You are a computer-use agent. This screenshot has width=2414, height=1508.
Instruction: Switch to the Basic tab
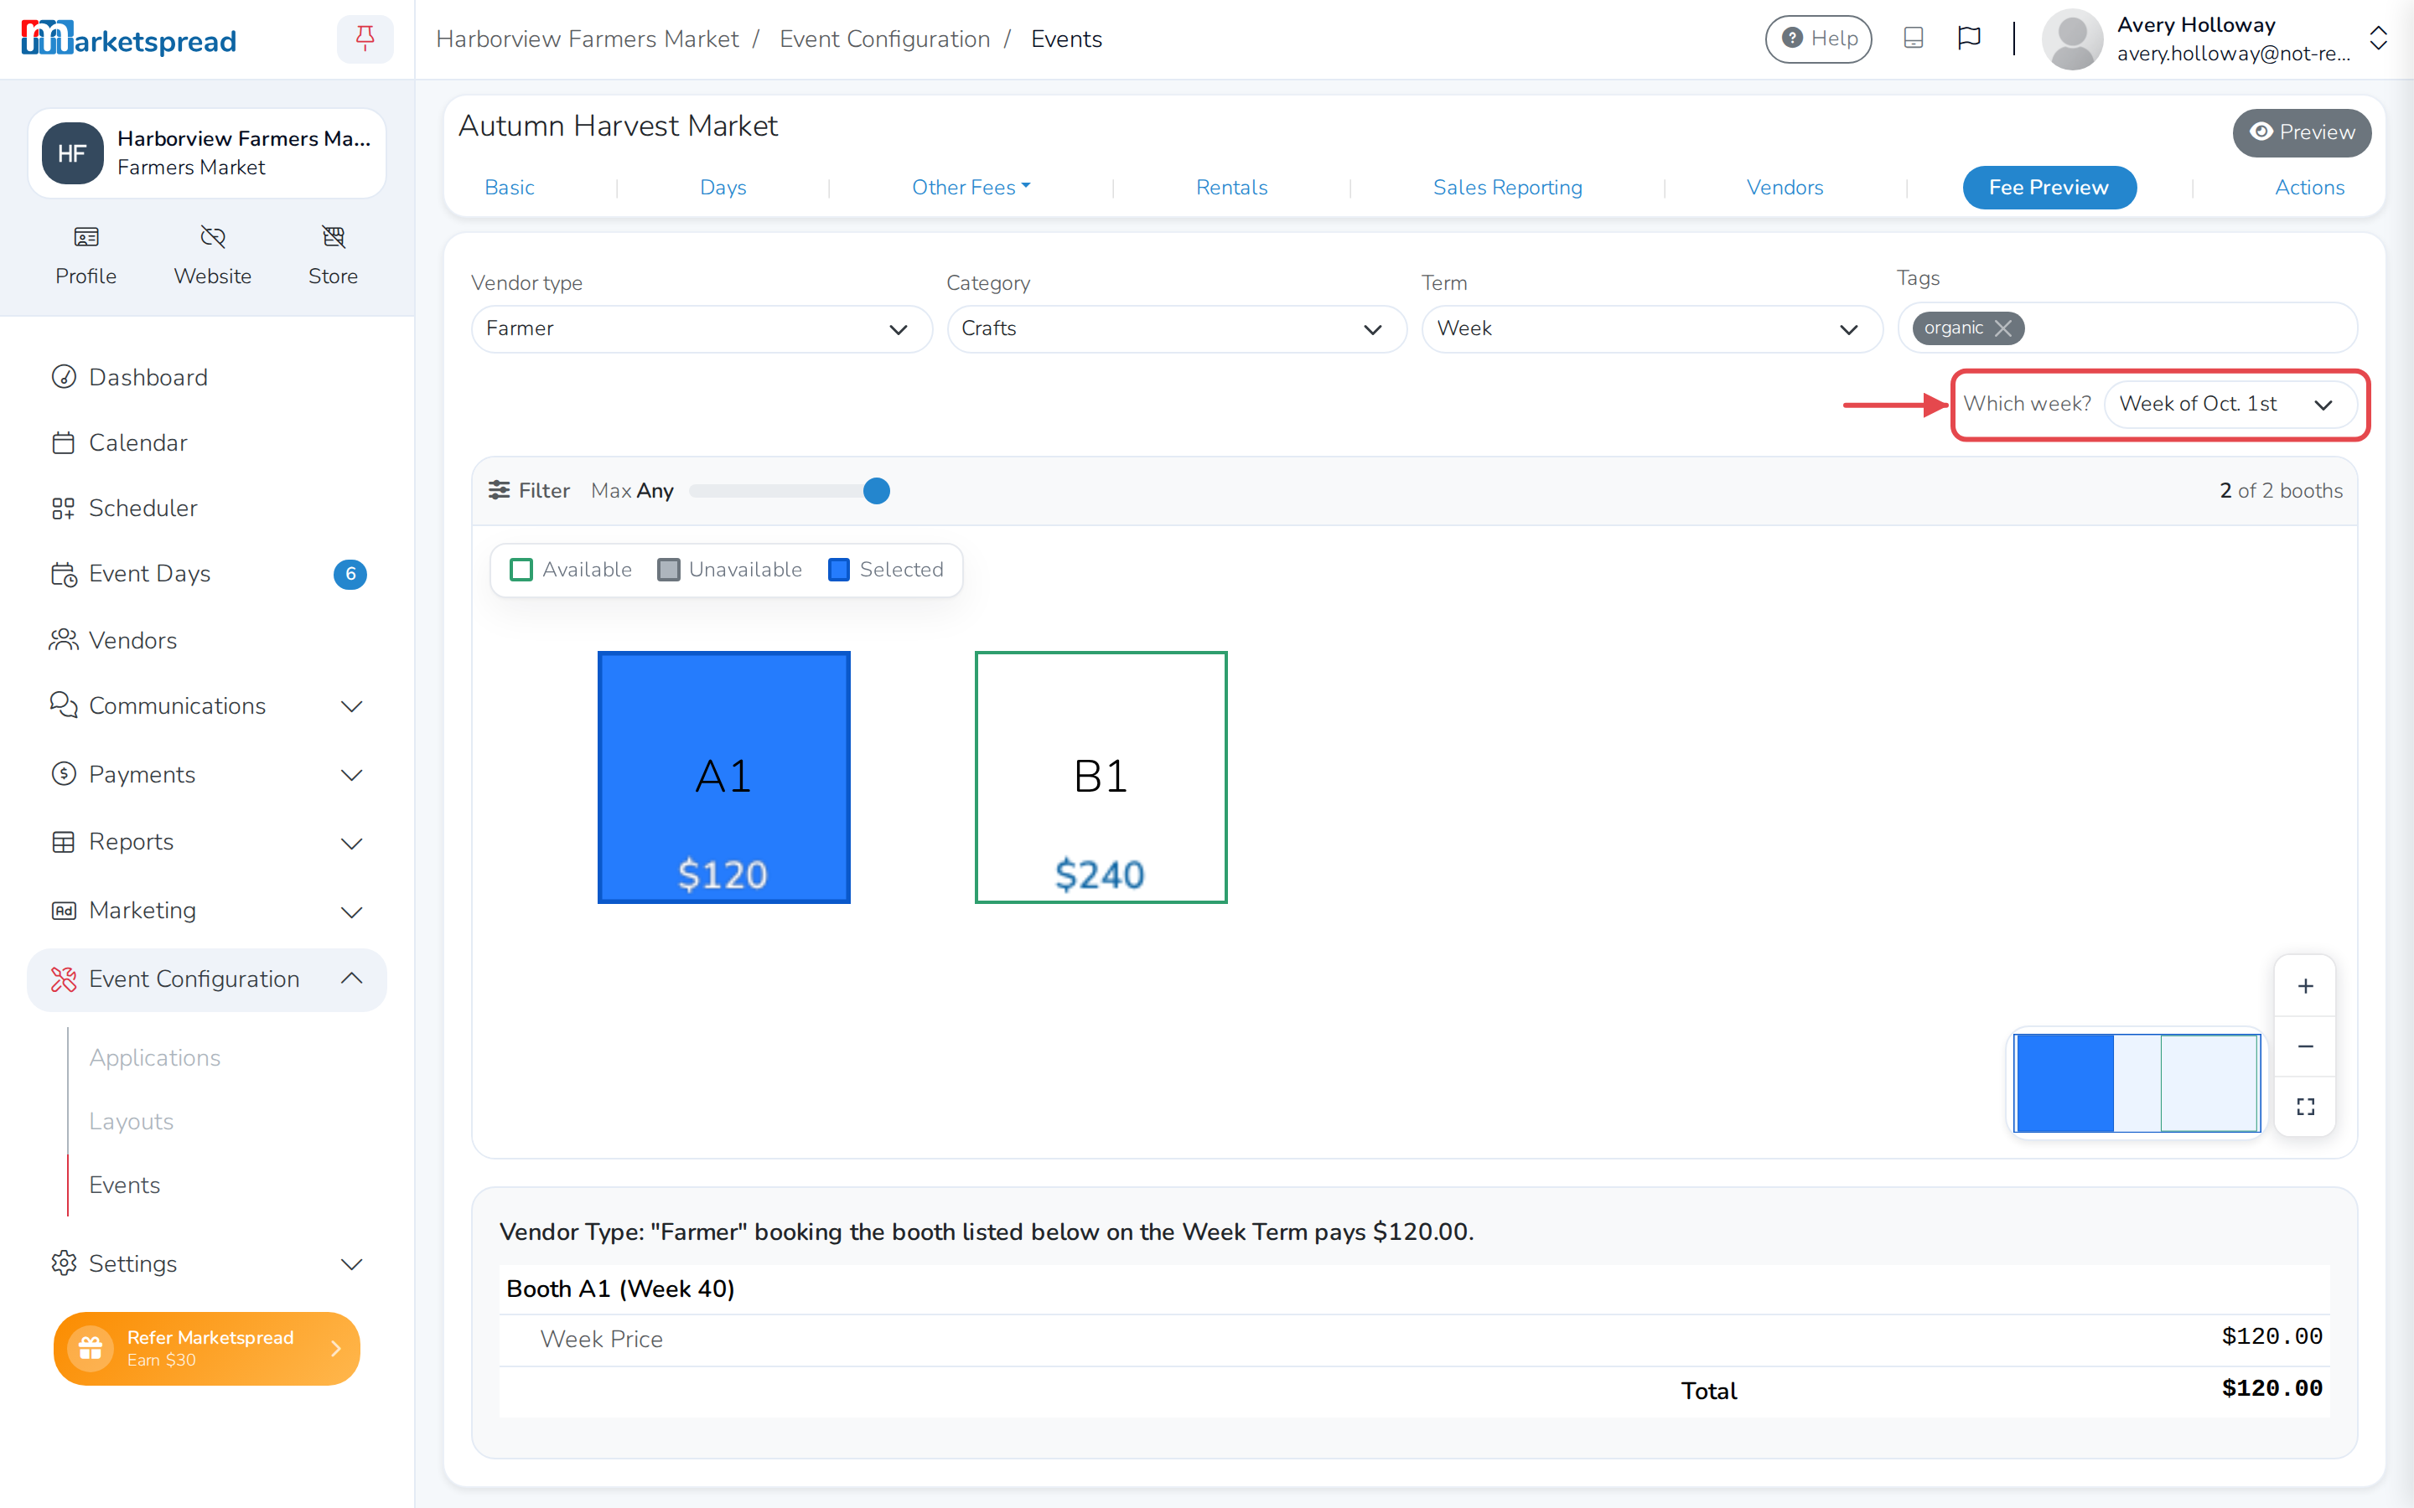click(x=509, y=188)
